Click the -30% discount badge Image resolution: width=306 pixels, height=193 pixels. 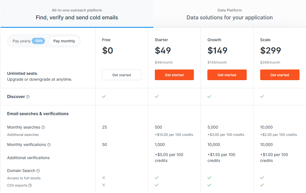pos(38,41)
